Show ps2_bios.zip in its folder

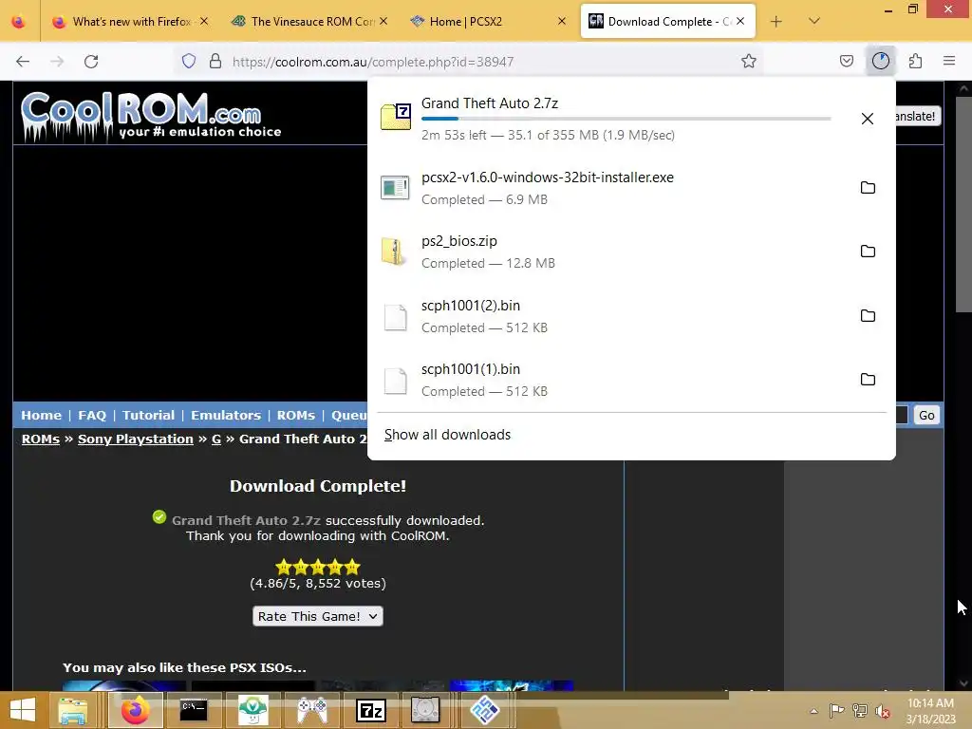(x=868, y=251)
